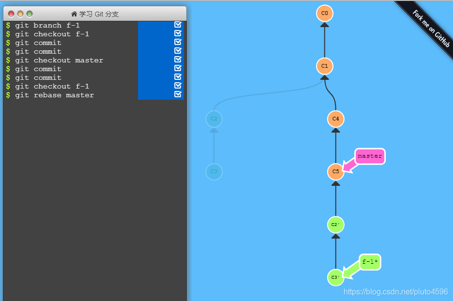Screen dimensions: 453x301
Task: Click the red close button of terminal
Action: (x=11, y=14)
